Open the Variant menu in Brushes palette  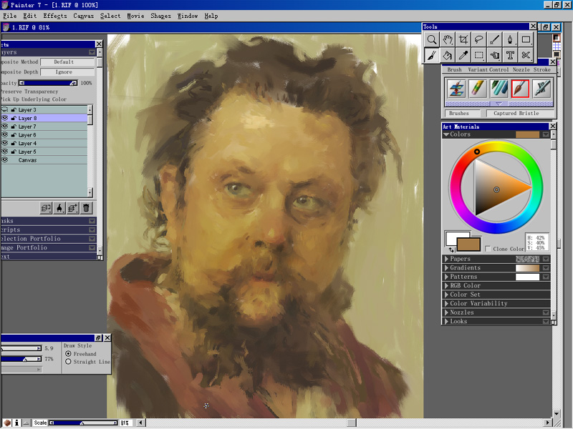tap(477, 69)
